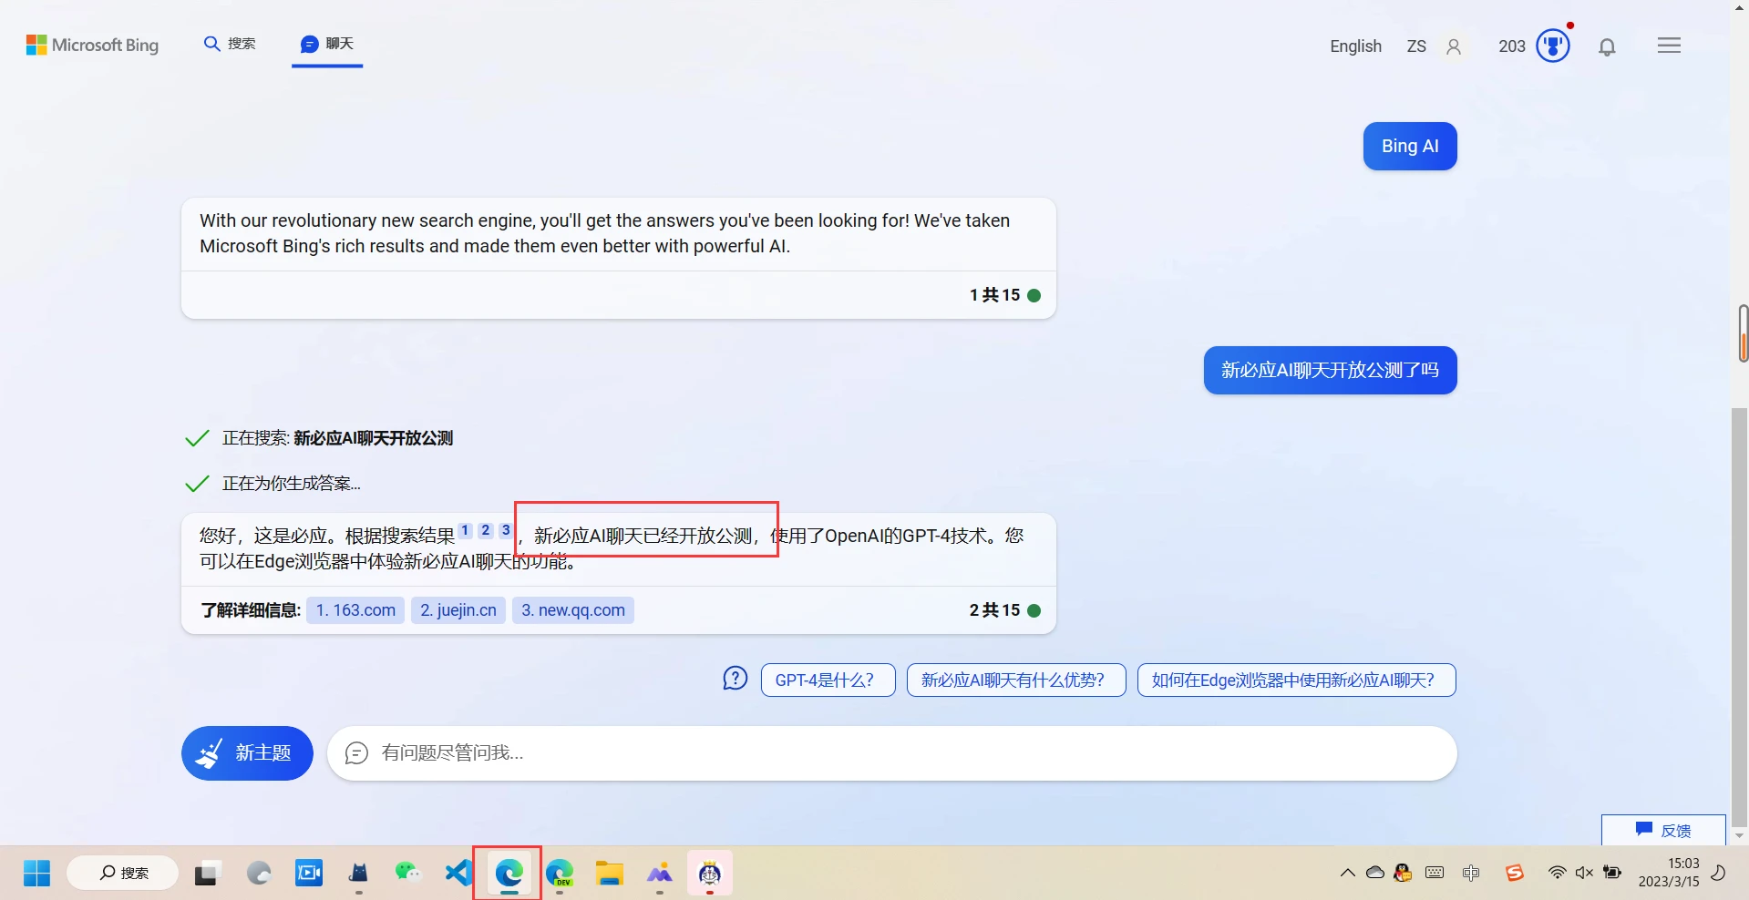The image size is (1749, 900).
Task: Click the scrollbar down arrow
Action: [x=1740, y=835]
